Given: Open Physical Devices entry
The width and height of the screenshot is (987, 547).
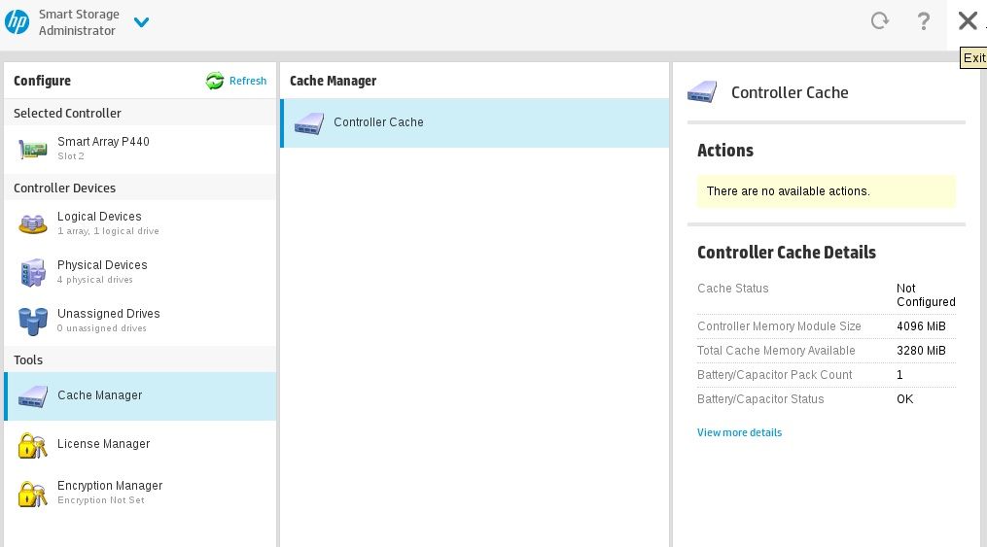Looking at the screenshot, I should [x=140, y=272].
